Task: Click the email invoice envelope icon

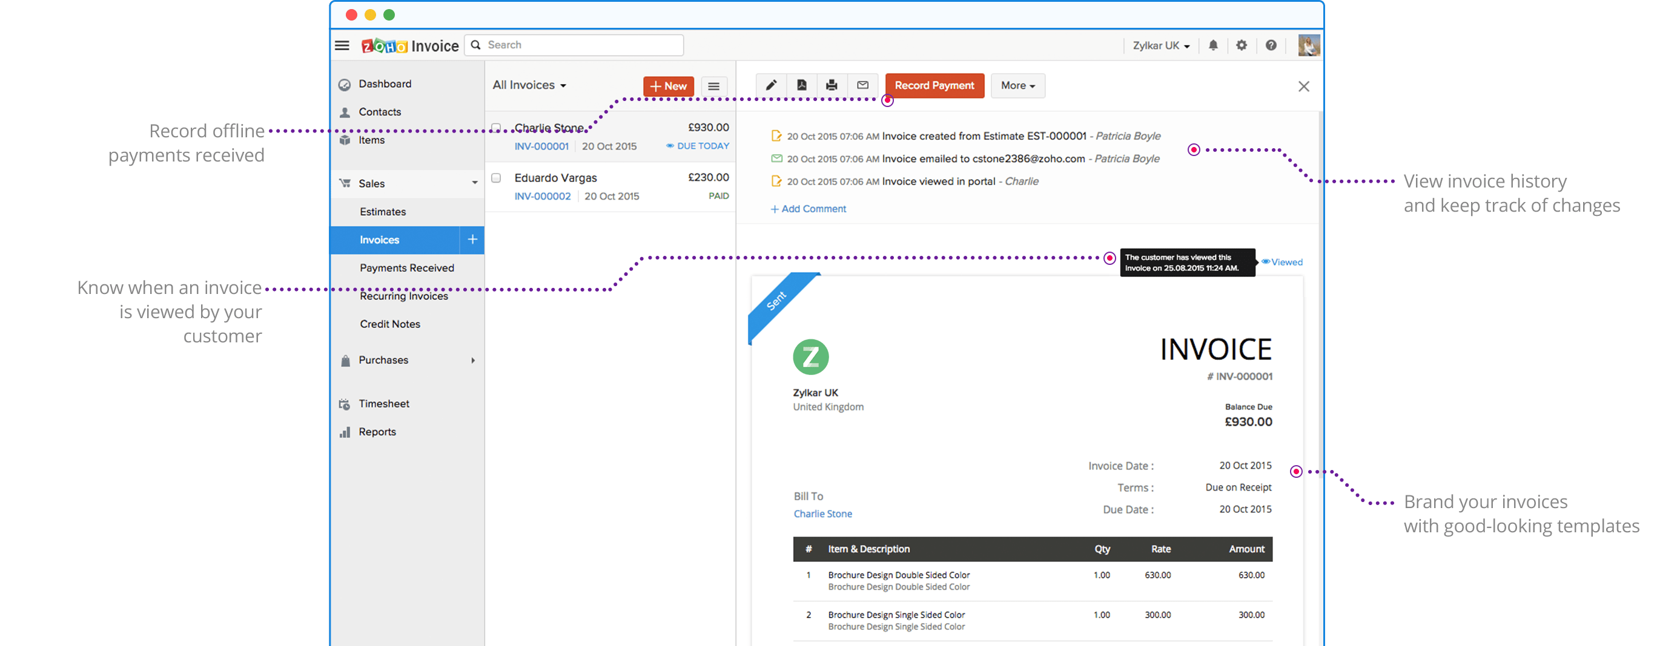Action: point(862,85)
